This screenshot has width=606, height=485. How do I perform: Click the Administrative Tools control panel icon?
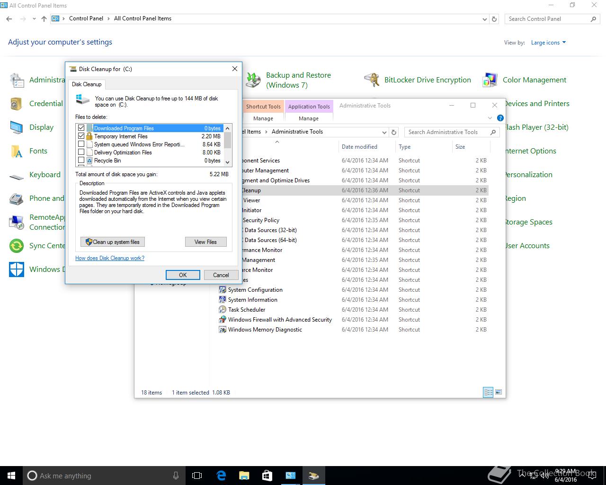[x=17, y=80]
